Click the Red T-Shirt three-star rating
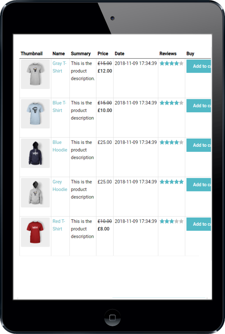Image resolution: width=225 pixels, height=334 pixels. pyautogui.click(x=172, y=221)
